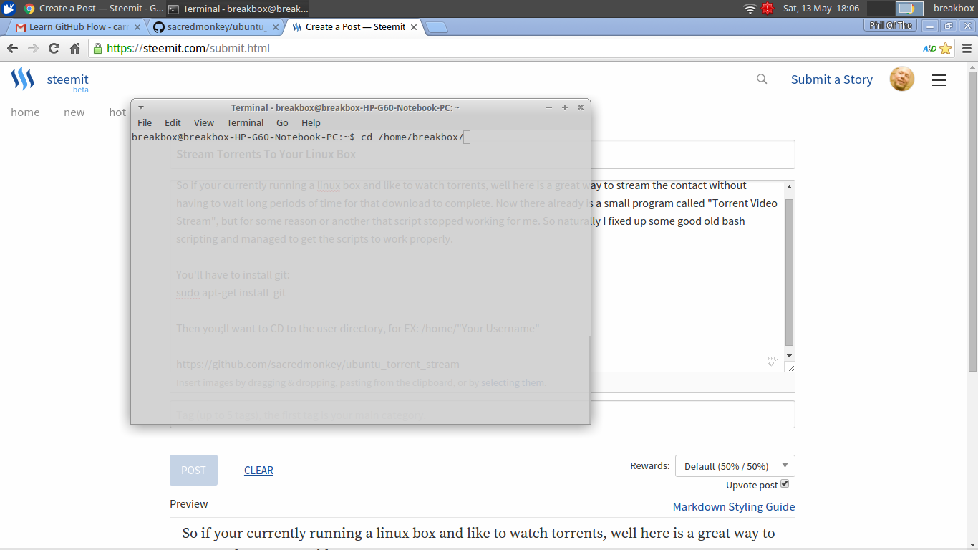Click the CLEAR link
The height and width of the screenshot is (550, 978).
tap(258, 471)
